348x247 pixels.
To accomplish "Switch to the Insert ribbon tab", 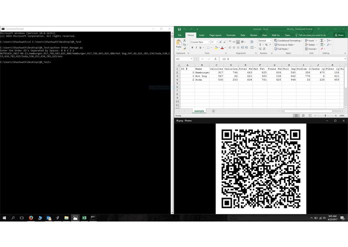I will pyautogui.click(x=201, y=35).
